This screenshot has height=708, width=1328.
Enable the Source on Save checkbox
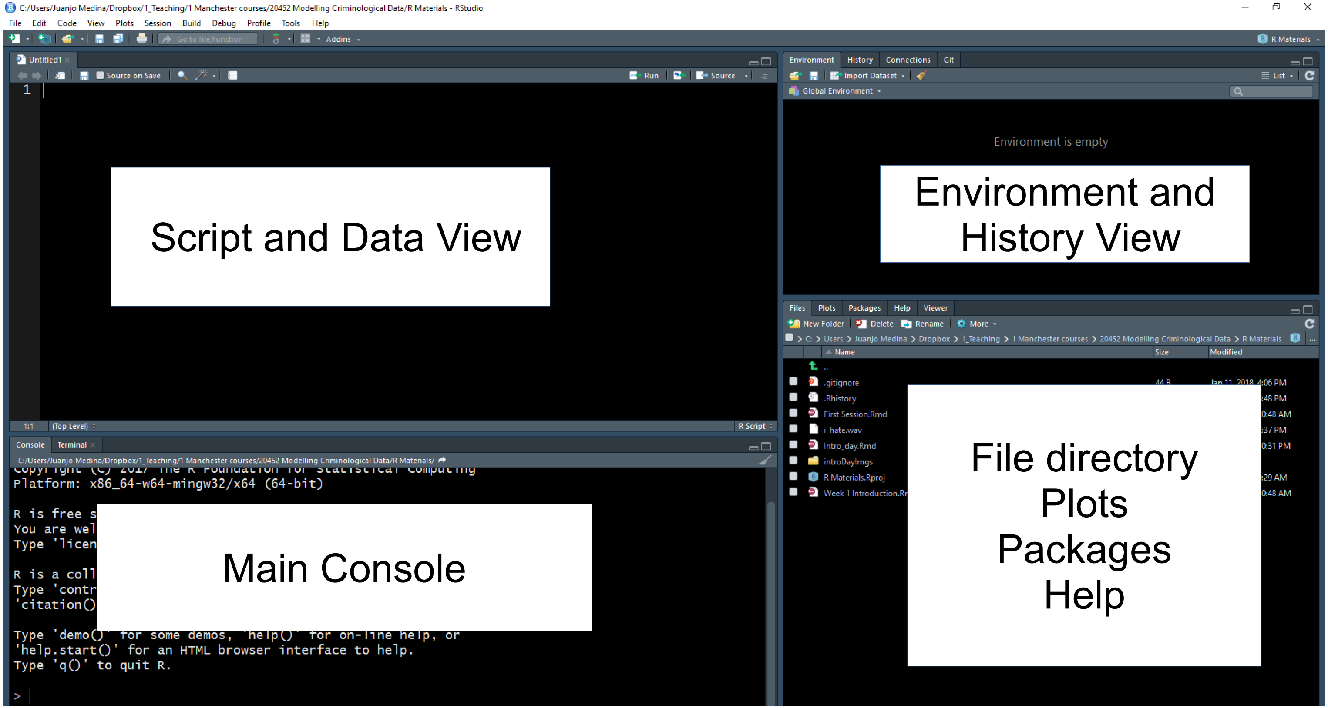point(101,75)
